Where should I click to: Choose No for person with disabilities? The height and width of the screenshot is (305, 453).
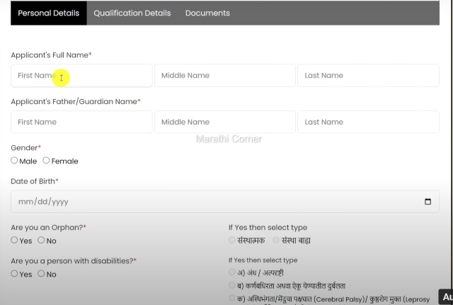(41, 274)
